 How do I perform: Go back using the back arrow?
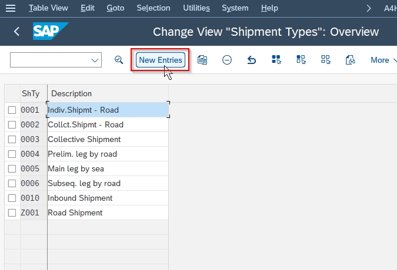point(16,32)
